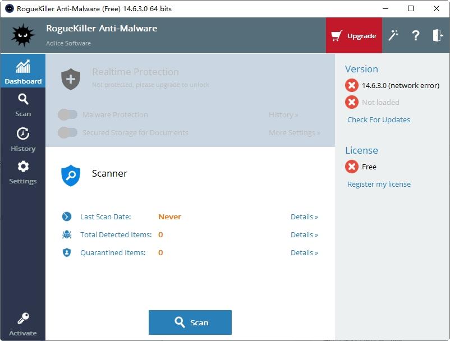
Task: Click the red X icon beside Not loaded
Action: click(x=352, y=102)
